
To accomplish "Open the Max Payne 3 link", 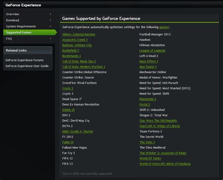I will click(148, 67).
